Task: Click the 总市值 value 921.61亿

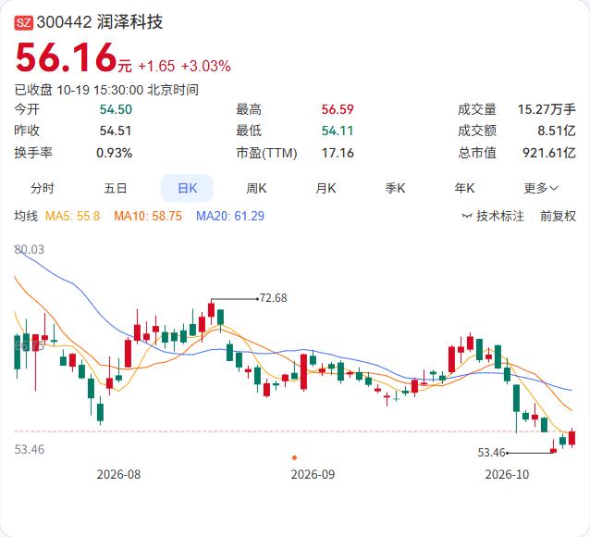Action: point(549,153)
